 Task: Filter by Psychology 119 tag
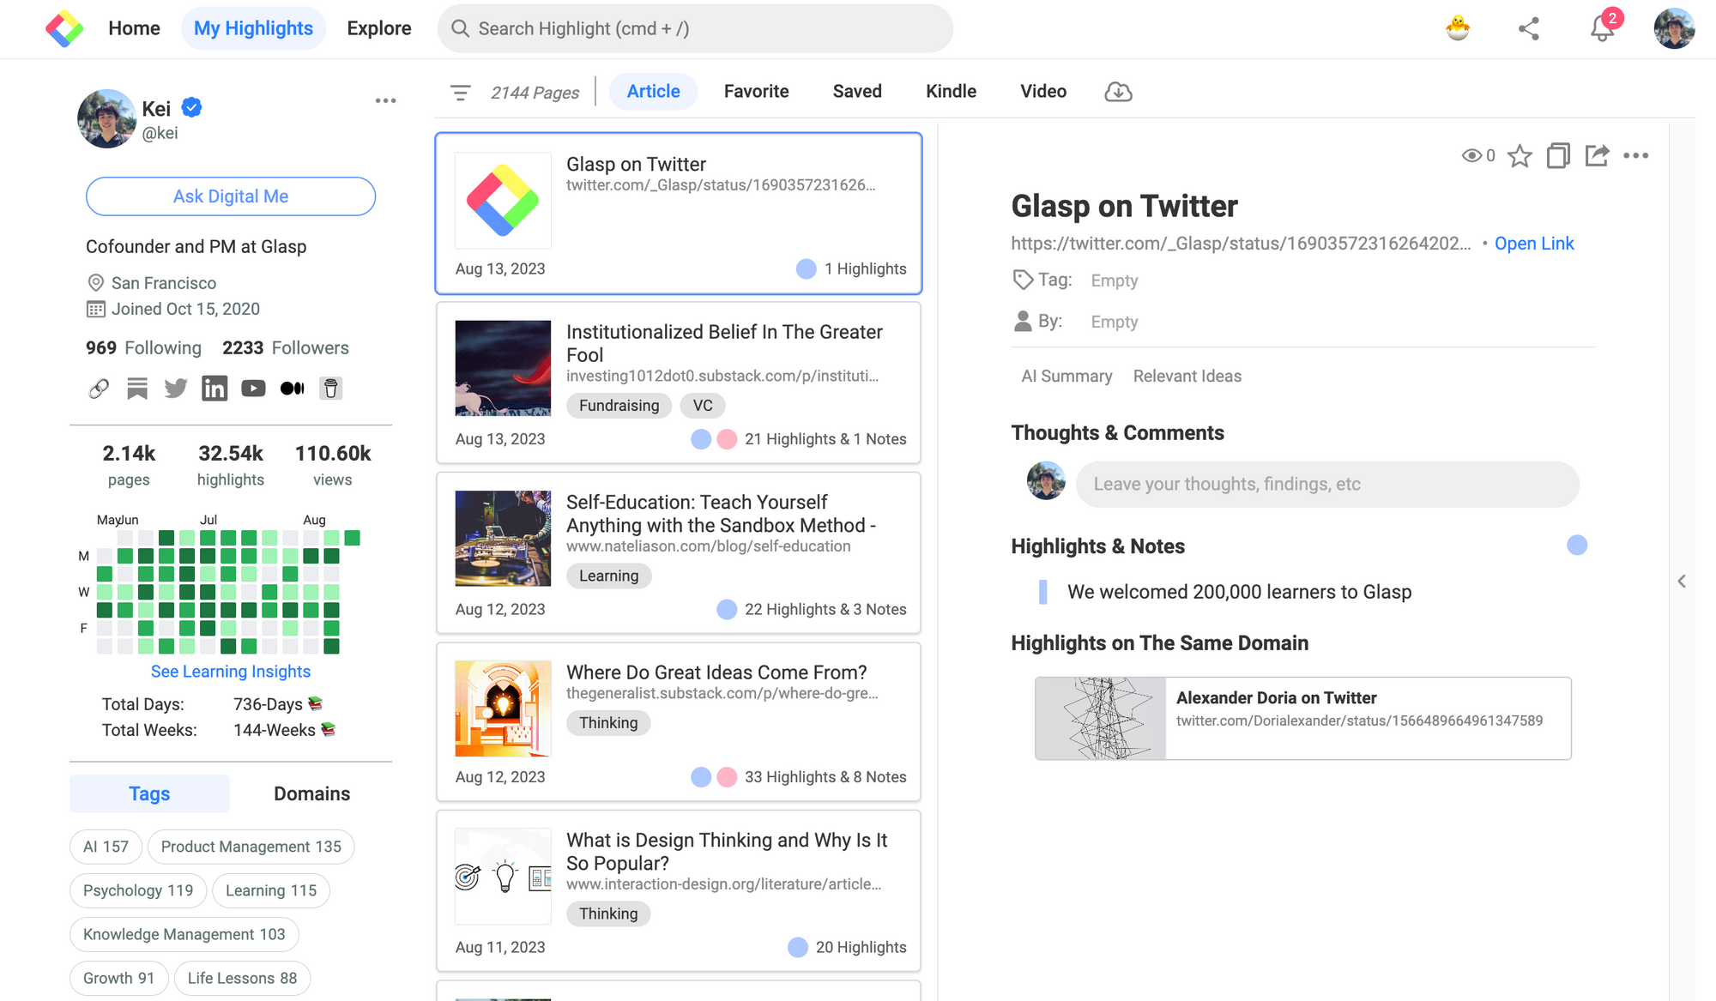138,890
